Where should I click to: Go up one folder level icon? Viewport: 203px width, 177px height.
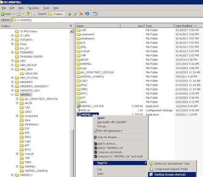click(x=28, y=14)
